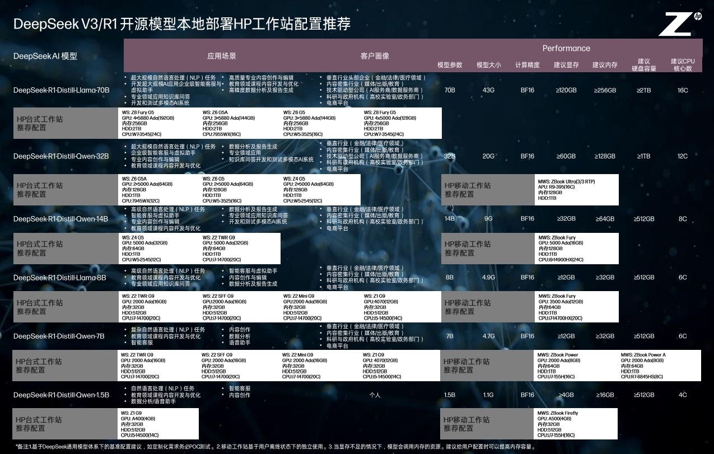
Task: Click the '20G' model size value
Action: click(x=489, y=156)
